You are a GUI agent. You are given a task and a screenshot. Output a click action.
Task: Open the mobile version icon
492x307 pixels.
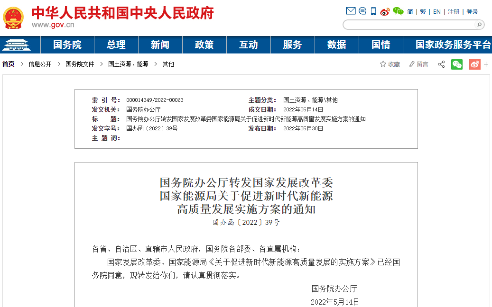373,10
